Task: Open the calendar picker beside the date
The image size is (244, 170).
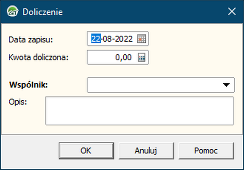Action: (x=141, y=39)
